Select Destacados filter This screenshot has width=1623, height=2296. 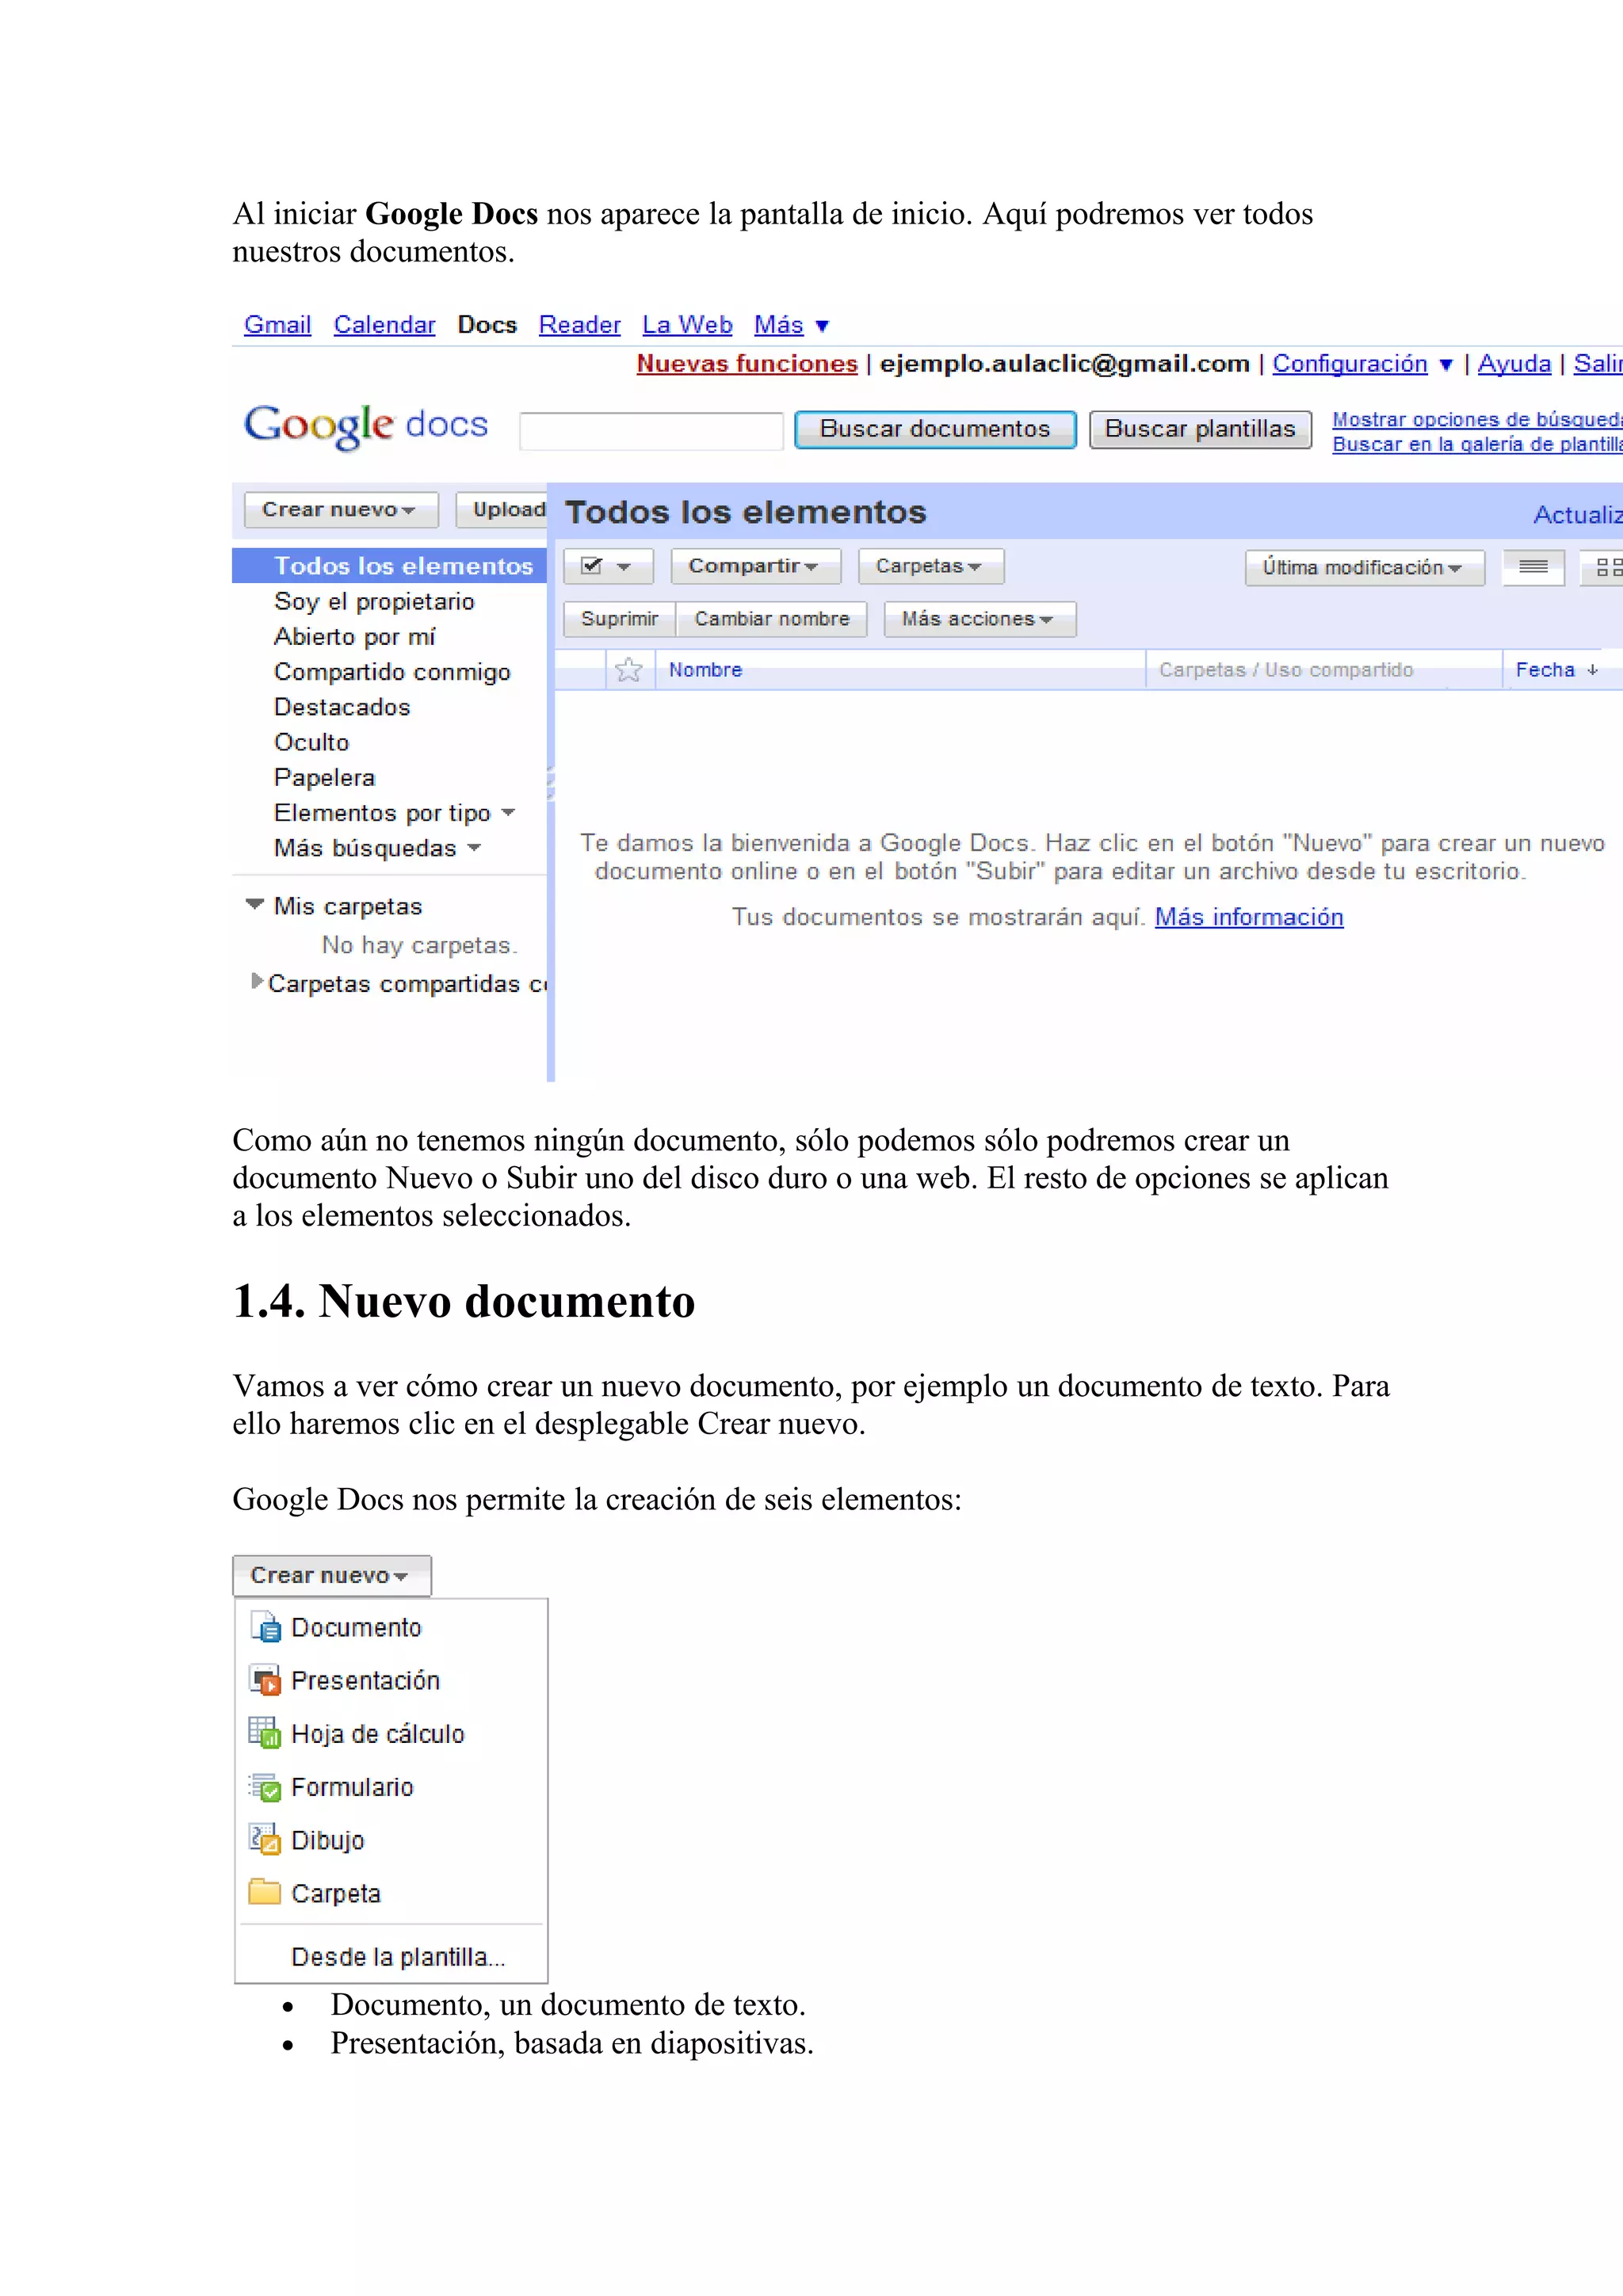342,707
